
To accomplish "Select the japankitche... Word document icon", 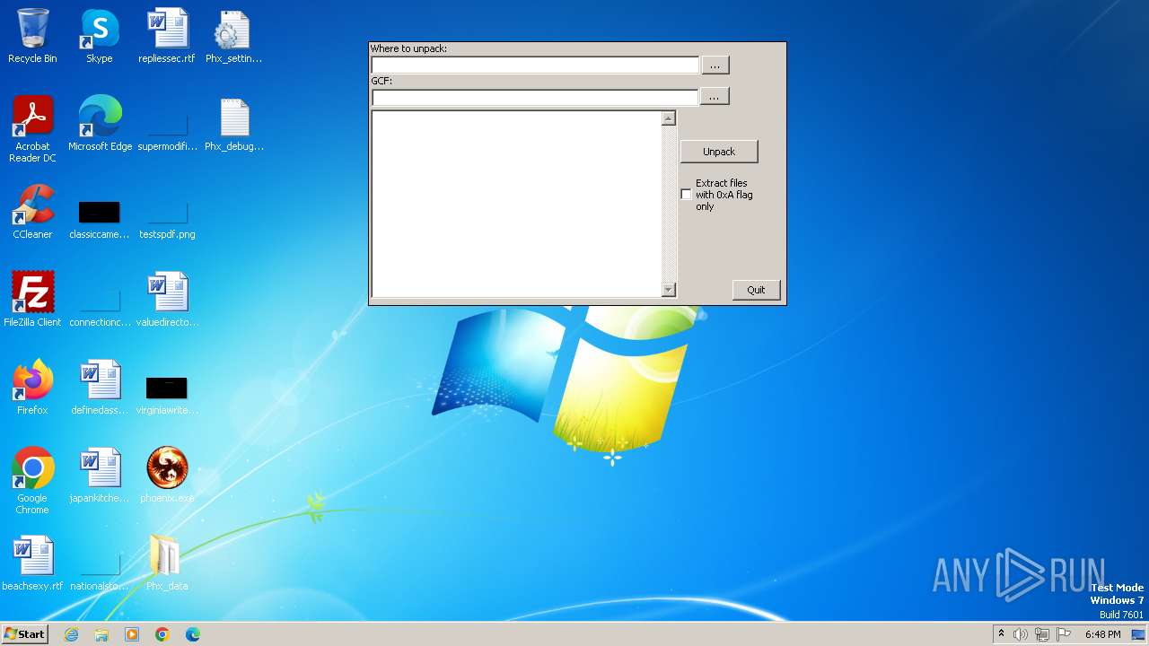I will [100, 476].
